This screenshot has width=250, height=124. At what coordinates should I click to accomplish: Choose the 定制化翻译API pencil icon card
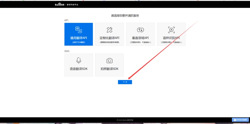click(x=109, y=30)
